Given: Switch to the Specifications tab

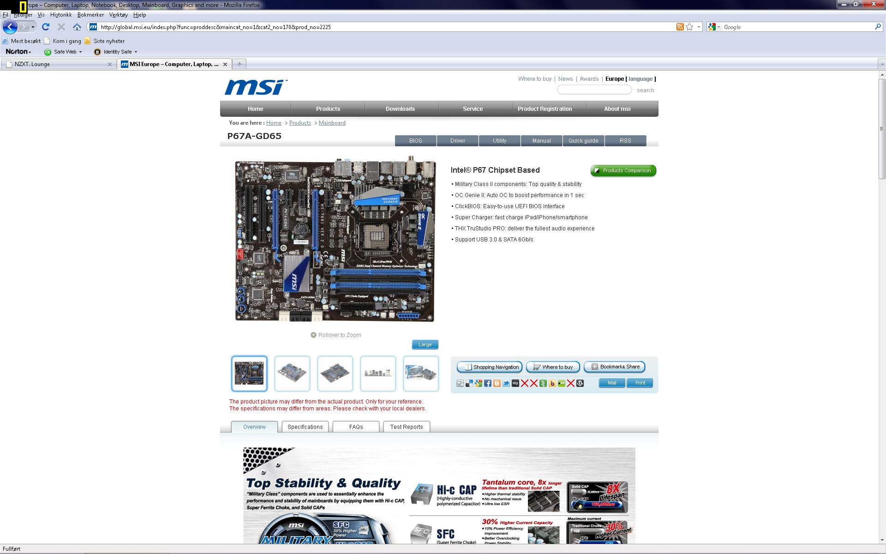Looking at the screenshot, I should click(305, 427).
